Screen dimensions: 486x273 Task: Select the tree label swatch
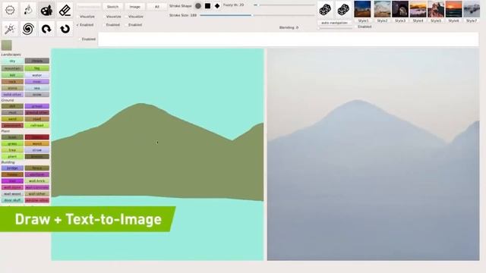[12, 150]
